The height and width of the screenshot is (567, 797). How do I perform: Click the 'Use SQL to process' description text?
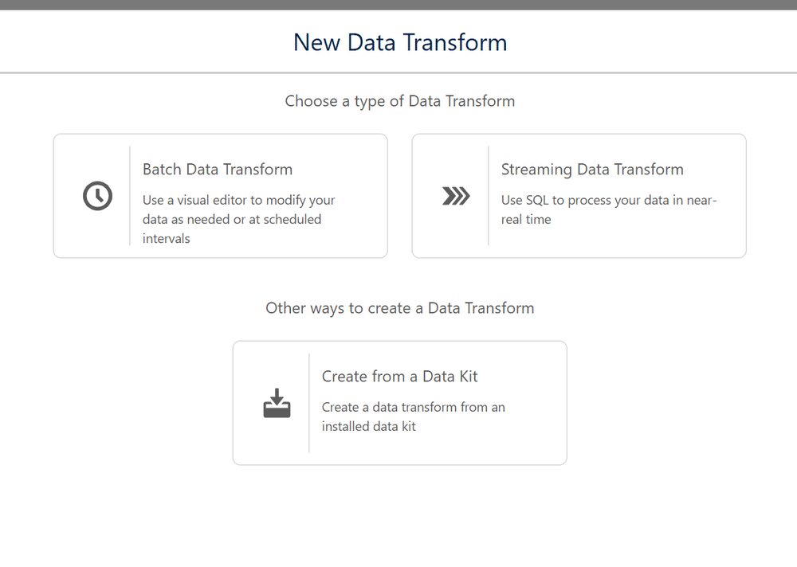click(x=609, y=201)
